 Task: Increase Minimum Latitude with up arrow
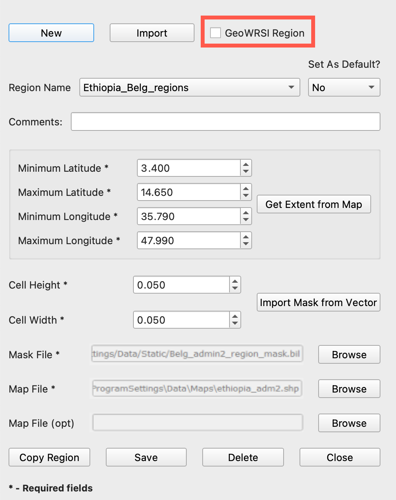pyautogui.click(x=246, y=165)
